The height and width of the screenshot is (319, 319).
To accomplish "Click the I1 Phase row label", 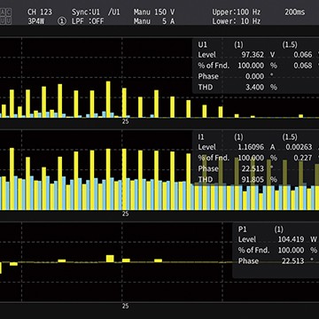I will pyautogui.click(x=208, y=168).
